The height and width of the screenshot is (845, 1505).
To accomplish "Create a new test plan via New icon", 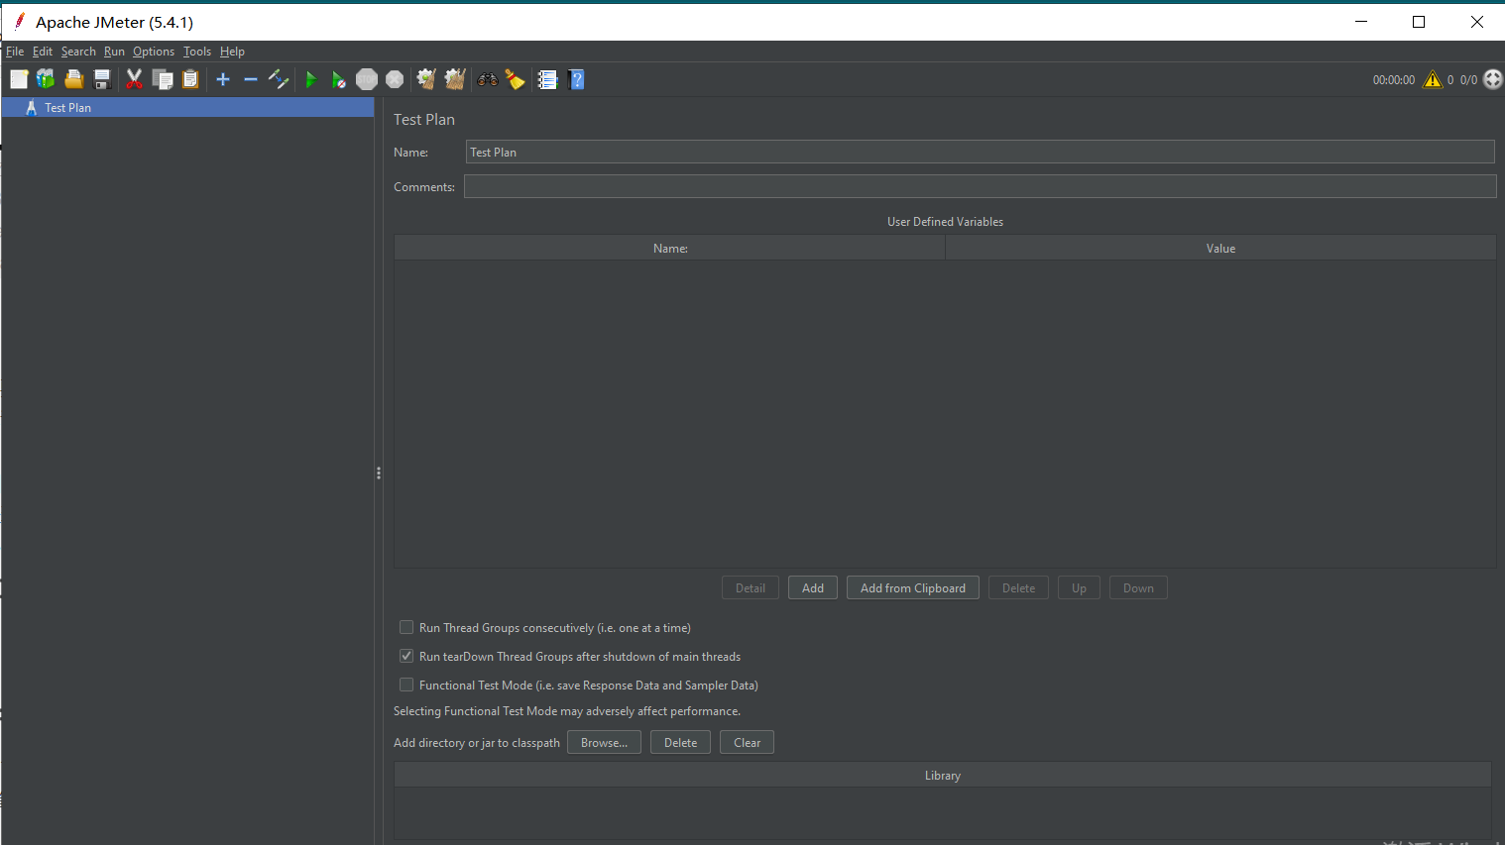I will [19, 79].
